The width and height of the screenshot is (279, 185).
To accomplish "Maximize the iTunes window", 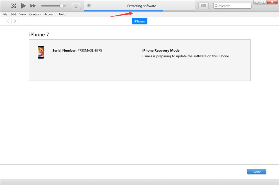I will click(264, 2).
